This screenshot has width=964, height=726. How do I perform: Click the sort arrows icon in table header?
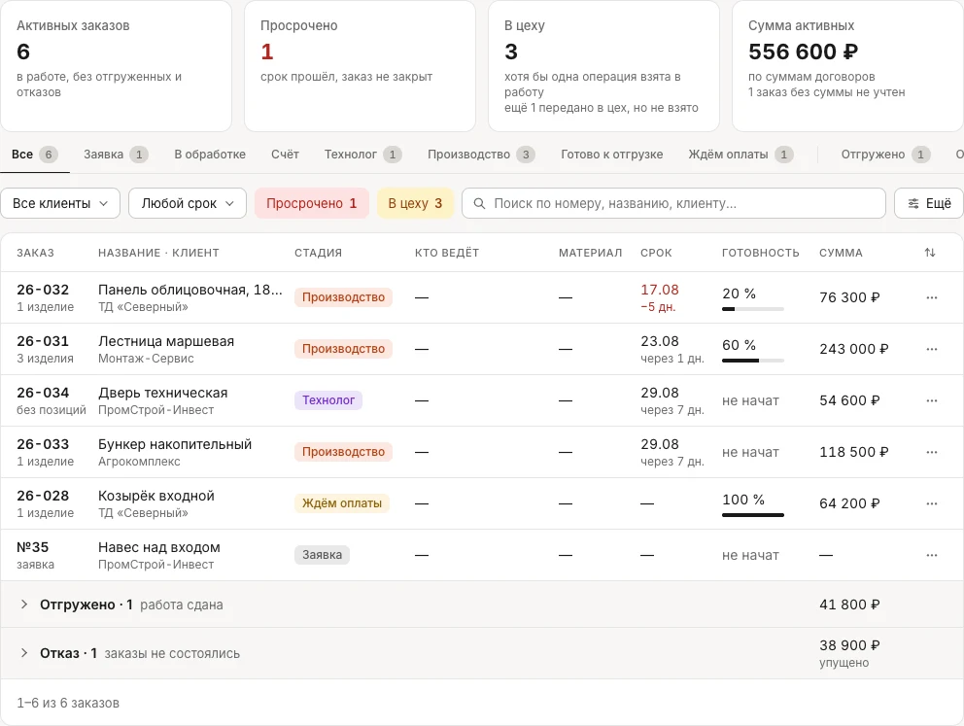point(930,253)
